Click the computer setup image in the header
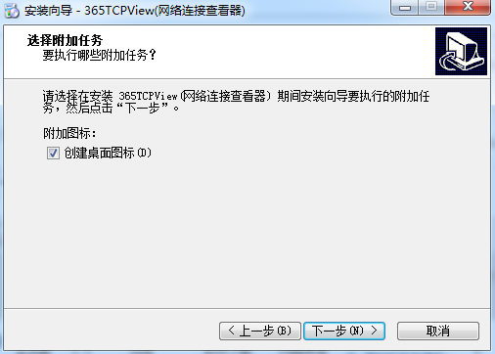Image resolution: width=495 pixels, height=354 pixels. 461,51
